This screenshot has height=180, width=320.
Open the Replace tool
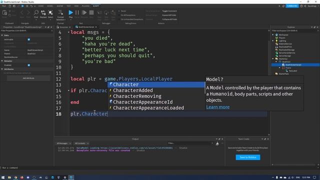tap(43, 13)
